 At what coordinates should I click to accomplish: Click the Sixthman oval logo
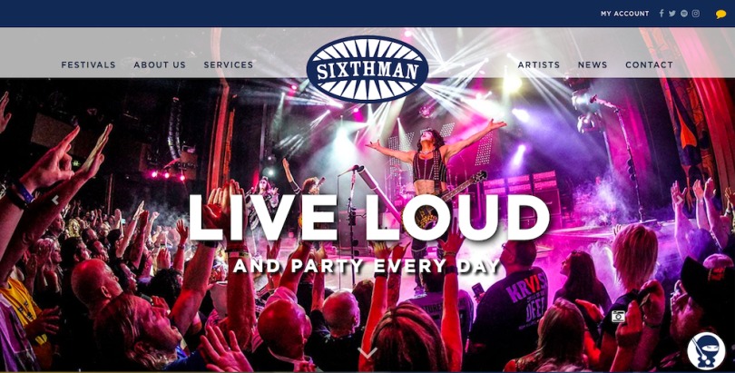click(x=367, y=69)
